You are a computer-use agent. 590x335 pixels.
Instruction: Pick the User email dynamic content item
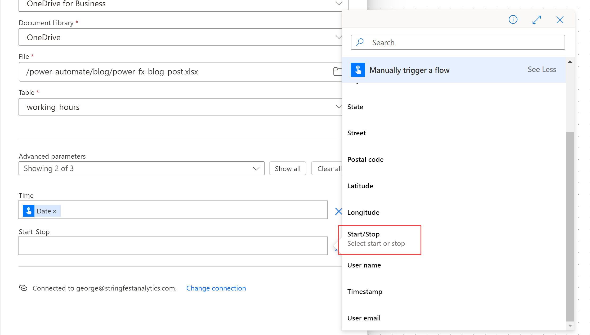tap(364, 318)
